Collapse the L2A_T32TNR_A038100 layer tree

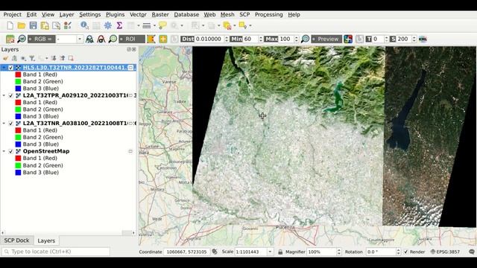click(4, 124)
